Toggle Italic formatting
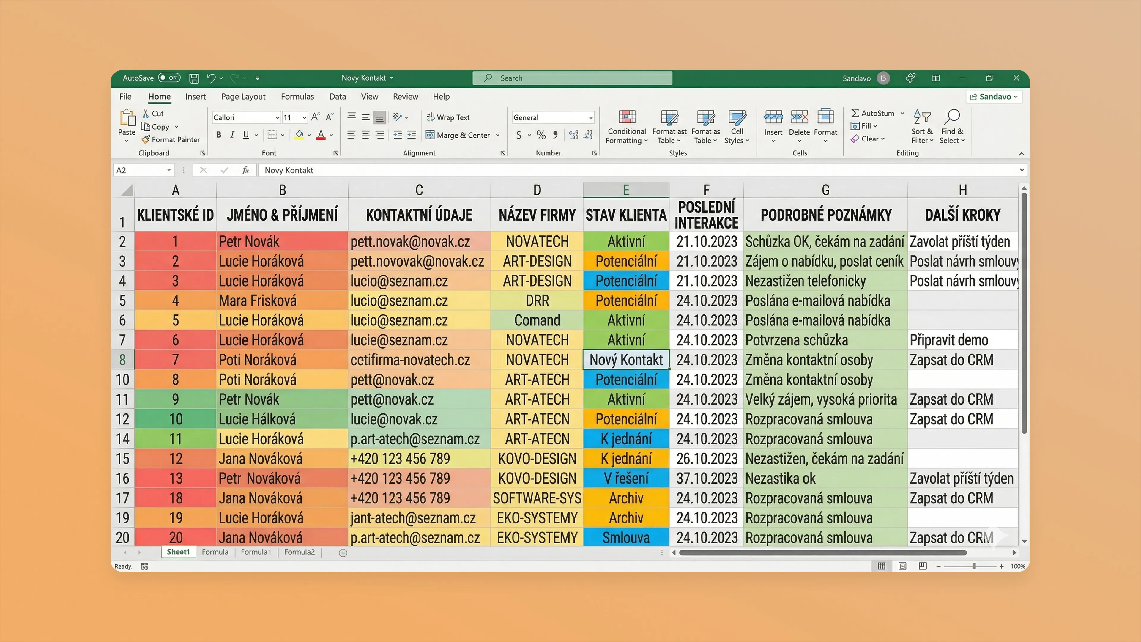 232,135
